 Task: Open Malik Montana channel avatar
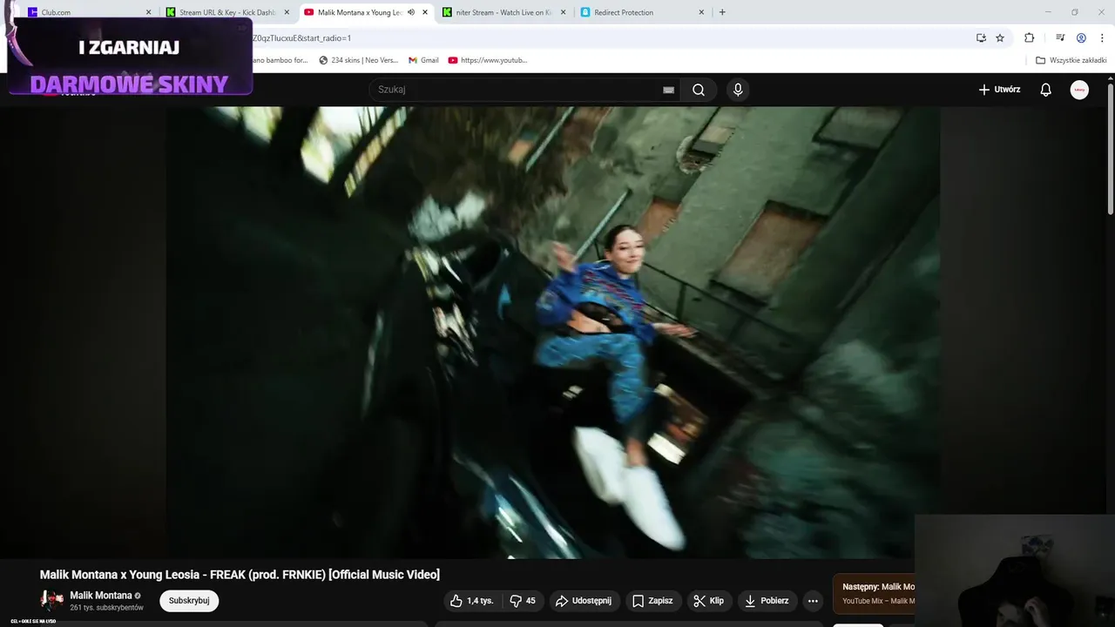[x=52, y=599]
